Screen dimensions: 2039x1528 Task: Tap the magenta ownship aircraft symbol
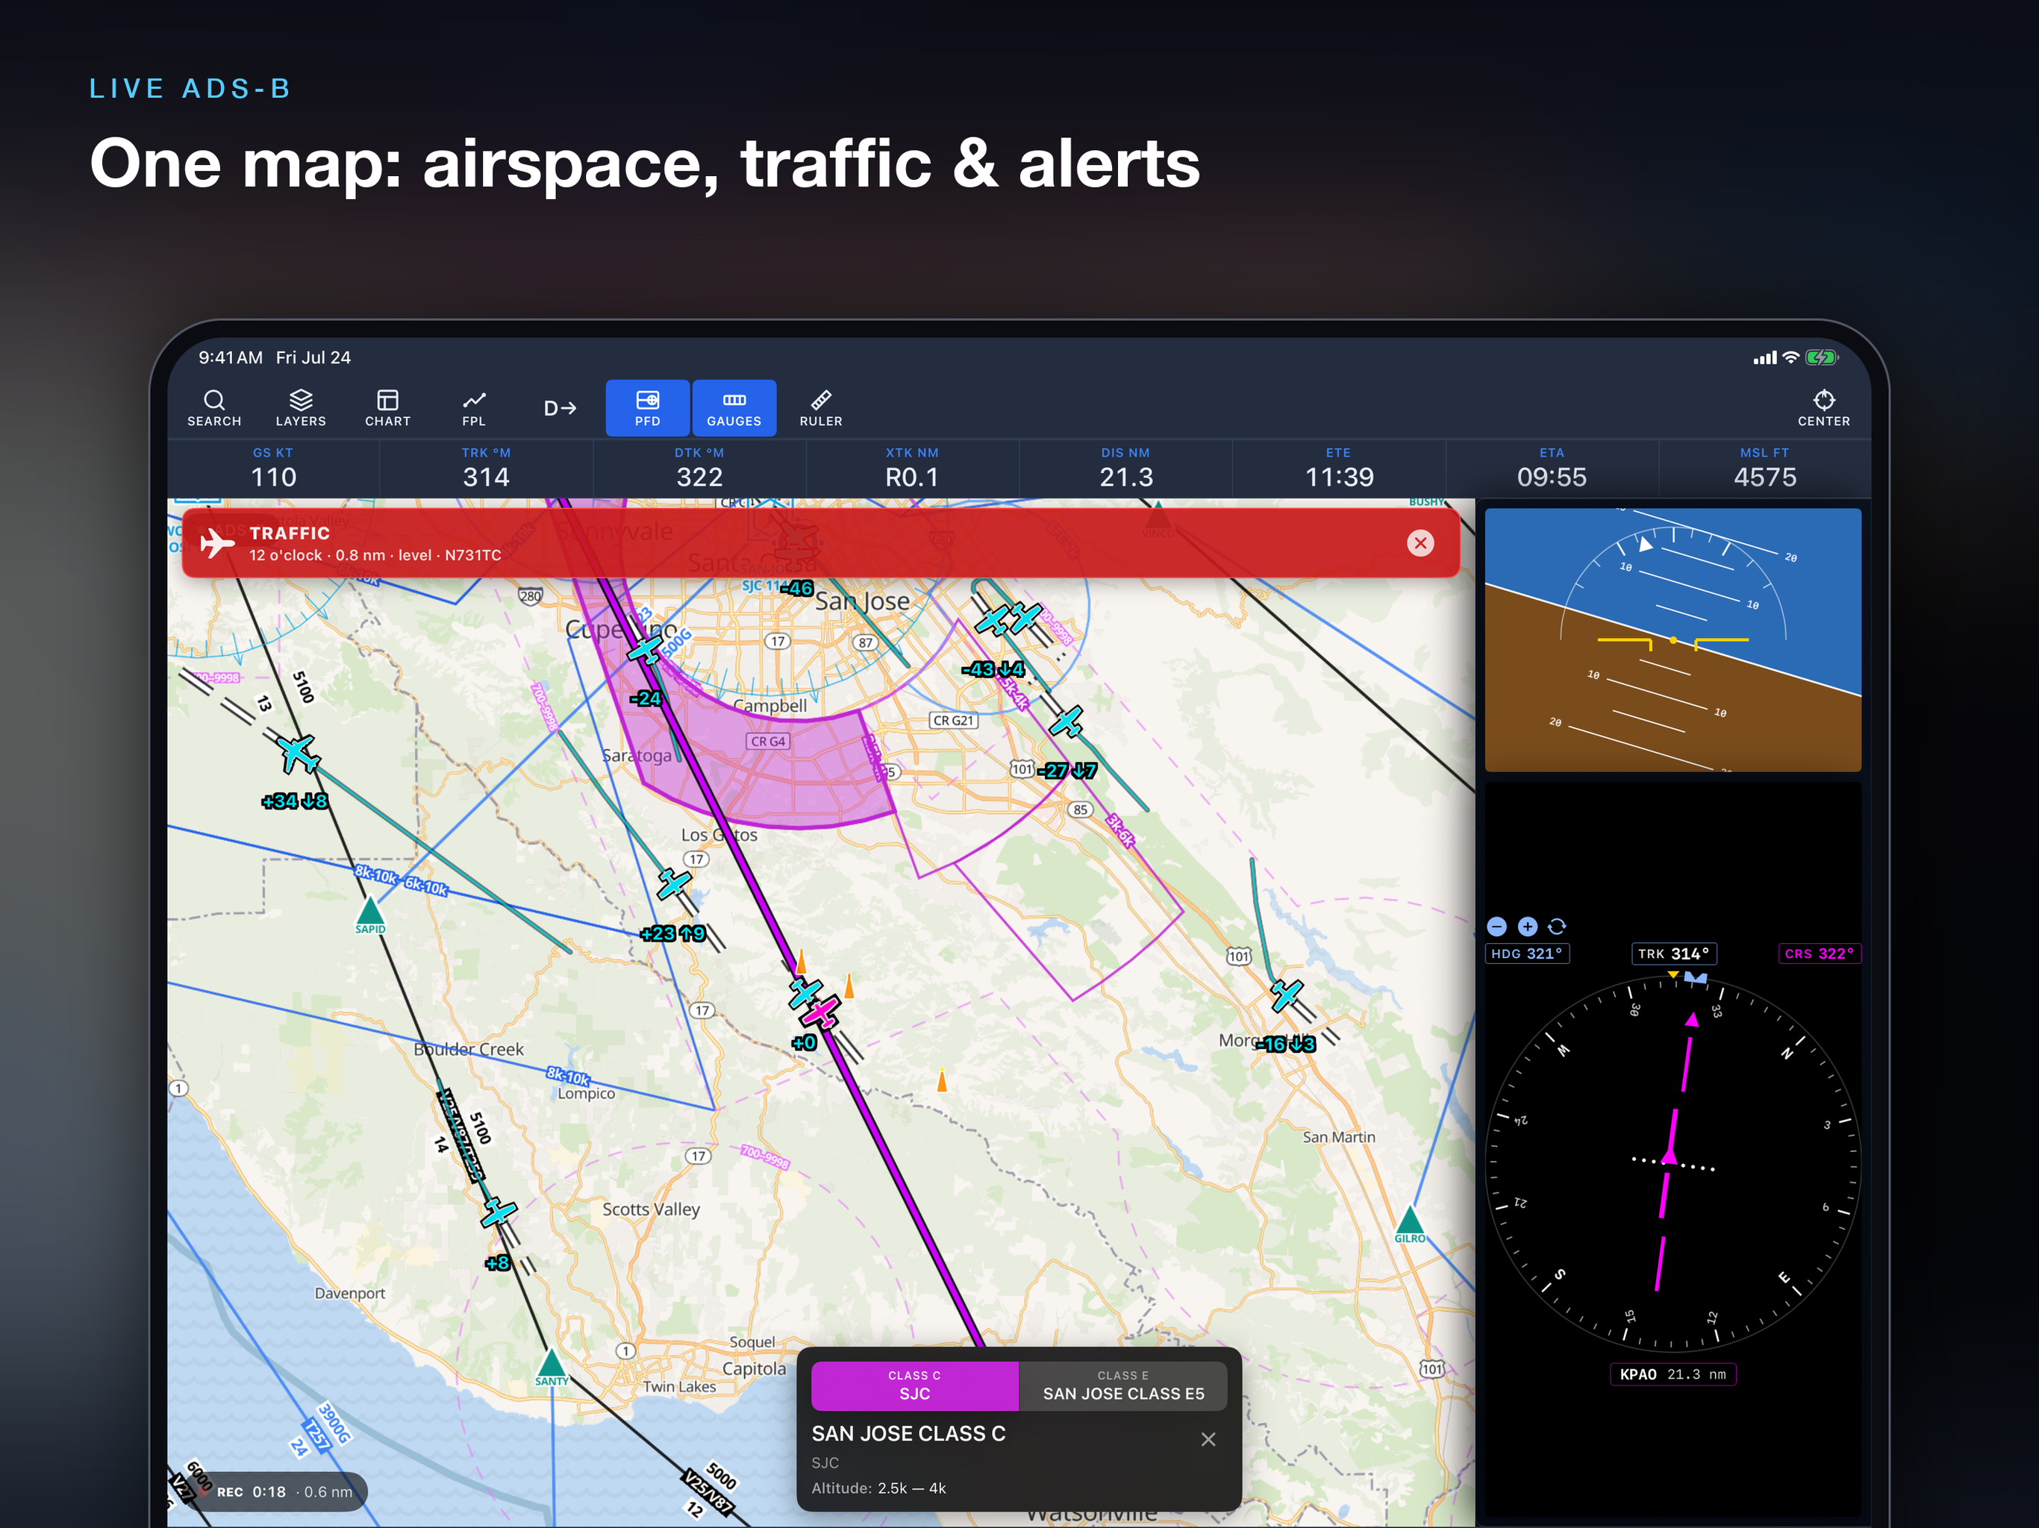pos(819,1013)
